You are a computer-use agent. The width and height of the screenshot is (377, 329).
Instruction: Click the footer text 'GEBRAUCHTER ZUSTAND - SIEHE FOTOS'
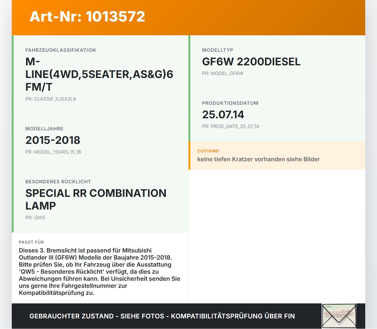(97, 316)
